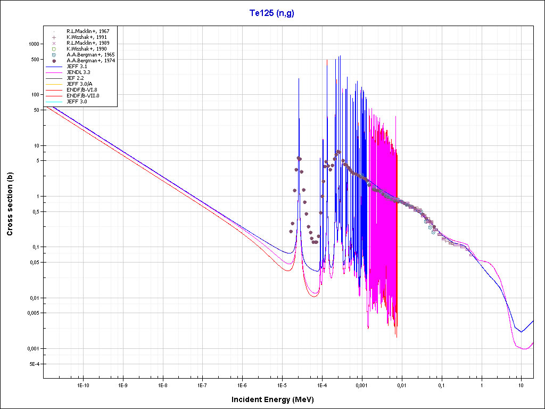The height and width of the screenshot is (409, 545).
Task: Click the 0,001 tick label on y-axis
Action: tap(34, 349)
